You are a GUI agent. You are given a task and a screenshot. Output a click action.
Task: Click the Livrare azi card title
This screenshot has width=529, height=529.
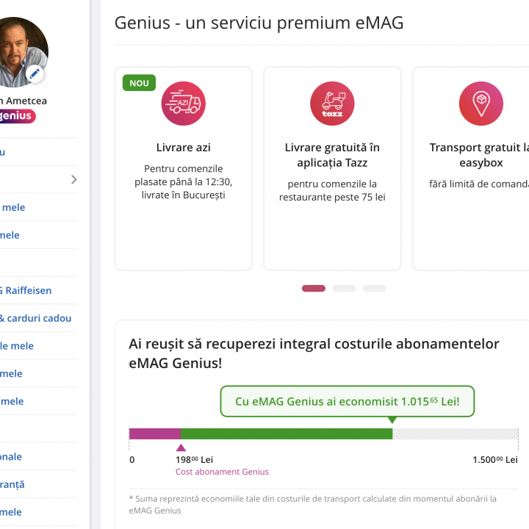coord(183,148)
